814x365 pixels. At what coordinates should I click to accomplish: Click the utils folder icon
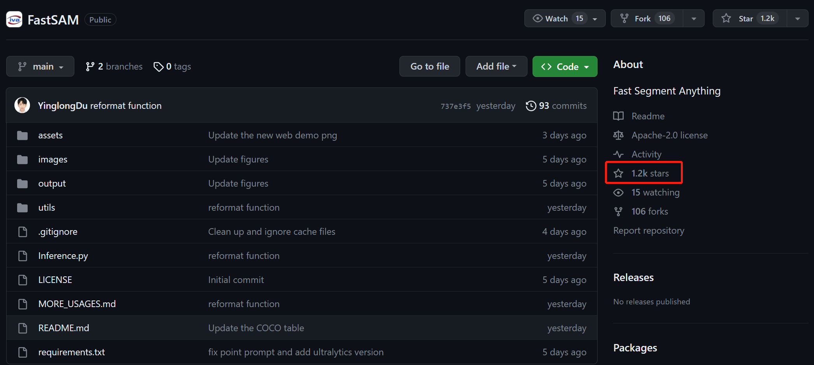(23, 208)
